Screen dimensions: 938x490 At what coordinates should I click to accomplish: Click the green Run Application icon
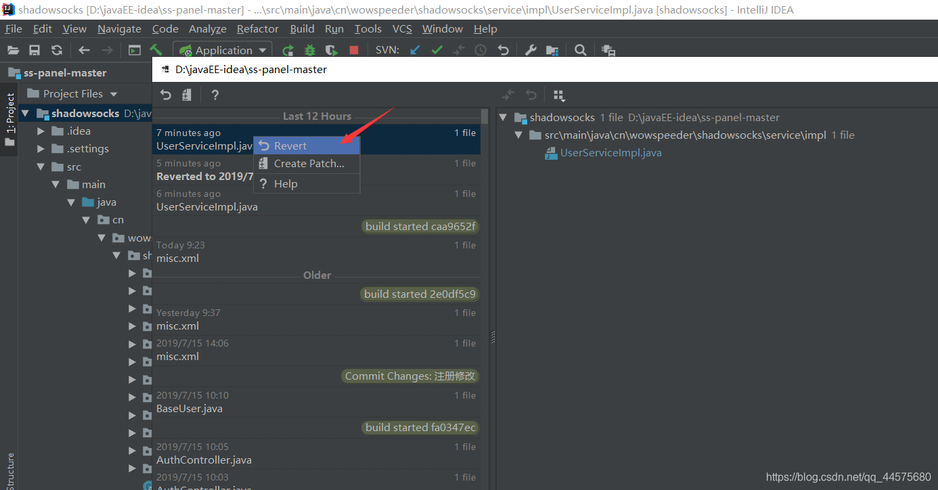288,50
